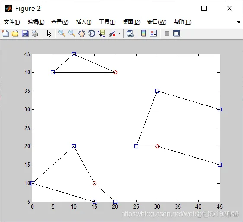Save the figure using the floppy icon
The image size is (243, 222).
(25, 33)
